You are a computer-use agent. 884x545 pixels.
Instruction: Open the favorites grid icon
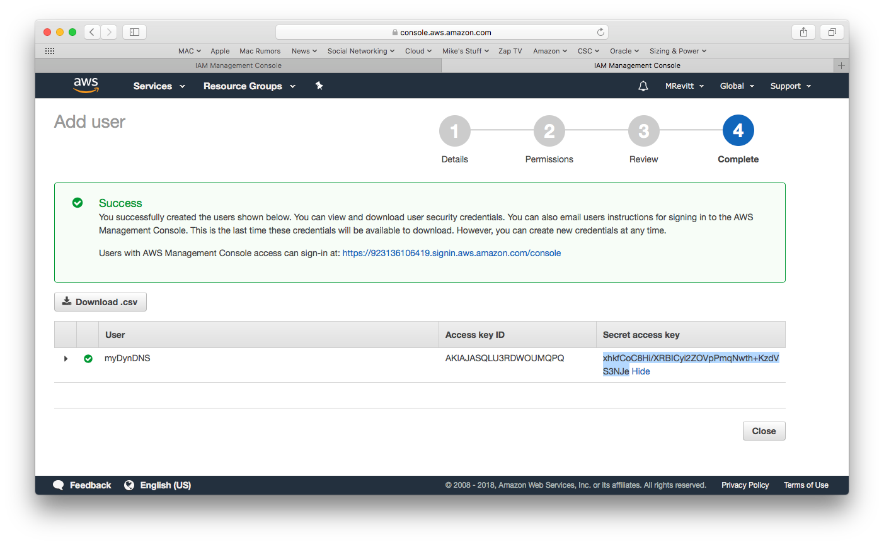[x=50, y=51]
